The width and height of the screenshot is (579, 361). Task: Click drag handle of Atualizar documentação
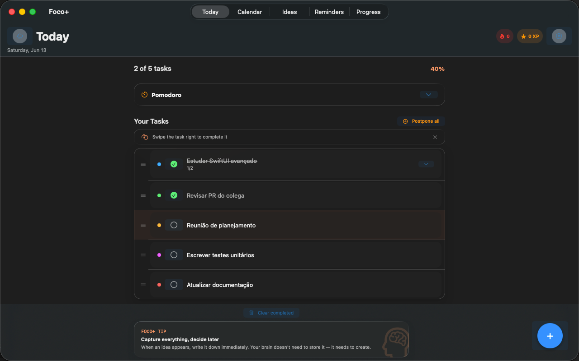pyautogui.click(x=143, y=285)
